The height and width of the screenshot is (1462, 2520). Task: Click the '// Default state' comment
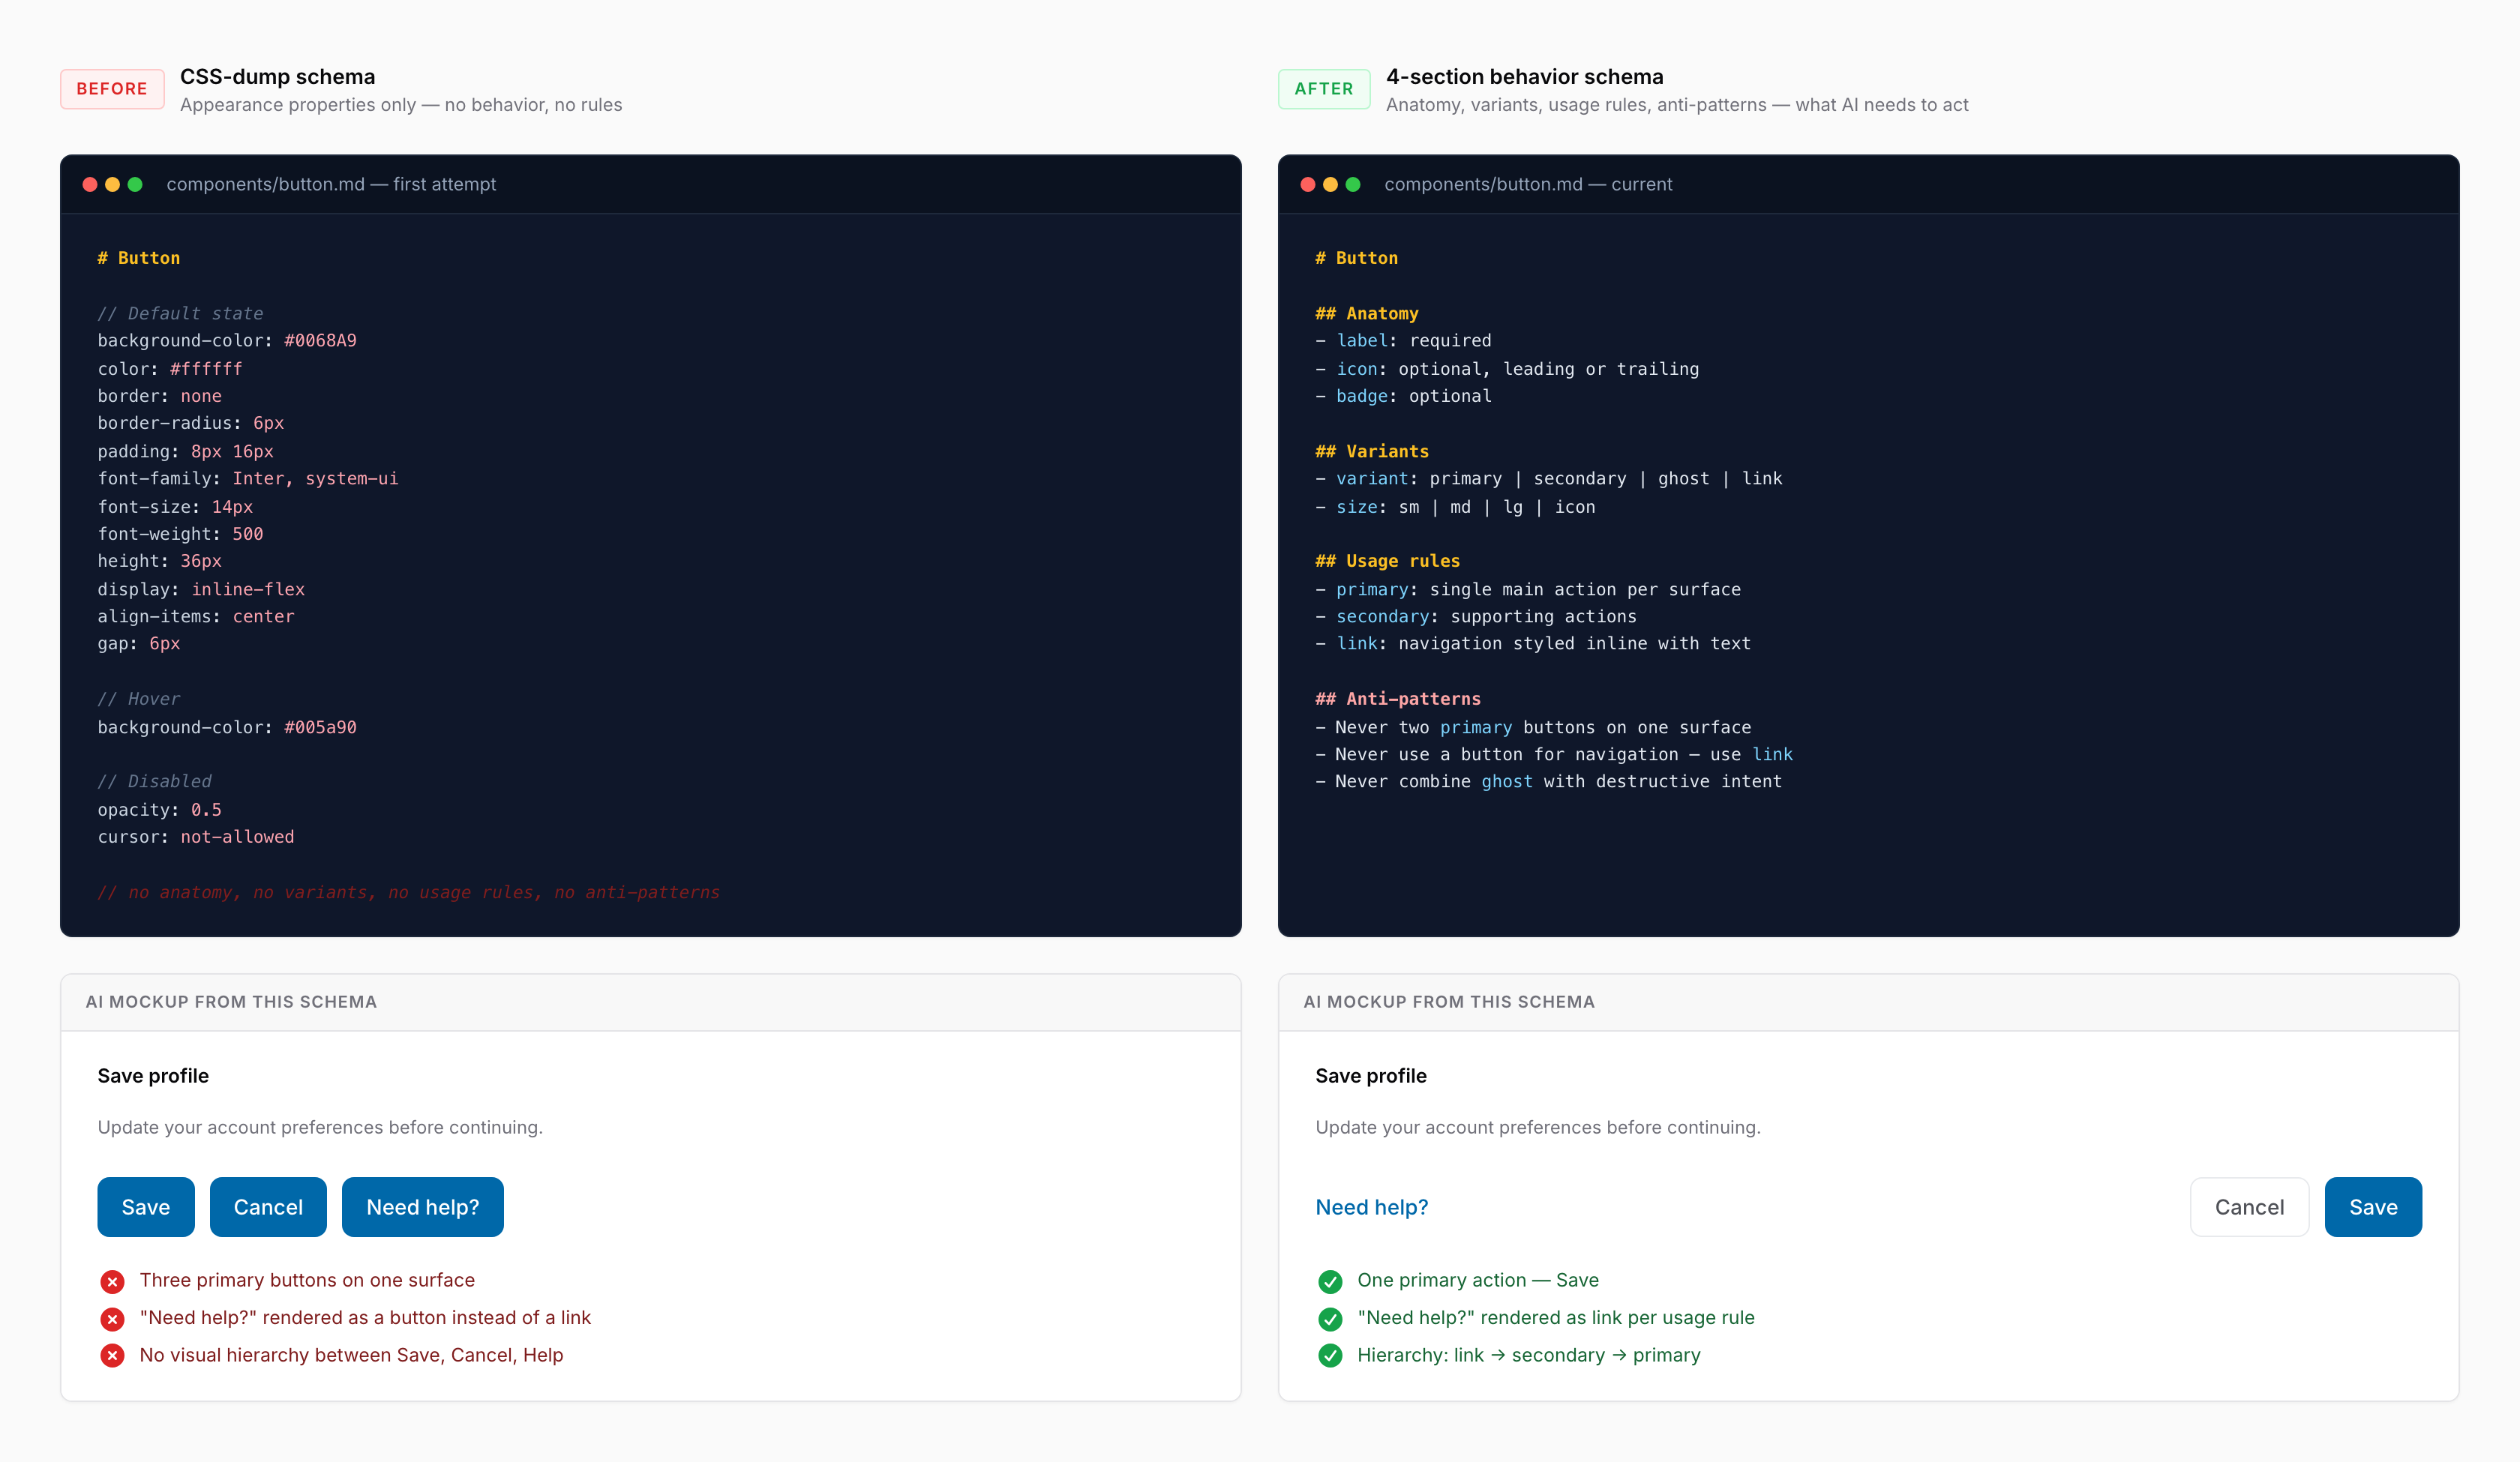(180, 314)
